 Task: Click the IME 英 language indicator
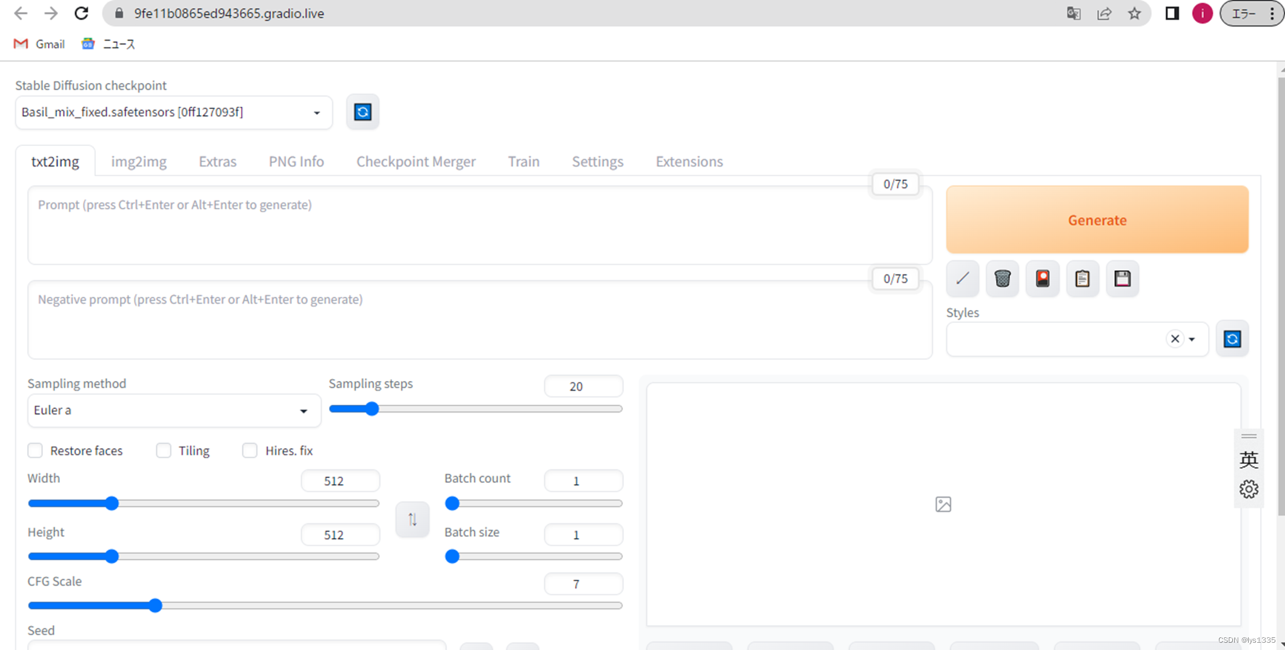pyautogui.click(x=1249, y=460)
